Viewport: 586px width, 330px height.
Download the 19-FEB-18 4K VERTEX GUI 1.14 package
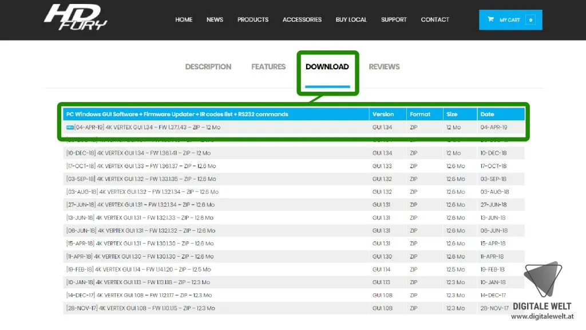138,269
